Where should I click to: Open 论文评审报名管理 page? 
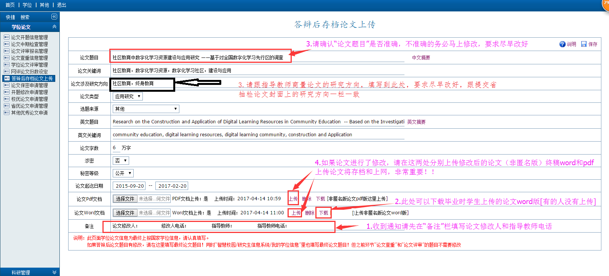click(x=29, y=51)
